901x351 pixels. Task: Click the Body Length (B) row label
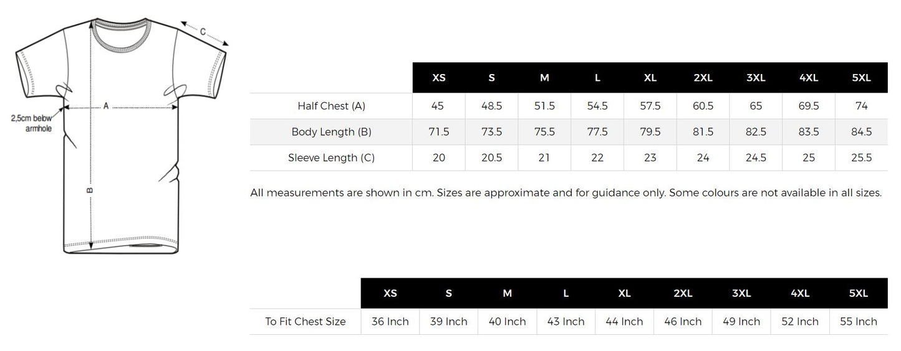click(331, 132)
